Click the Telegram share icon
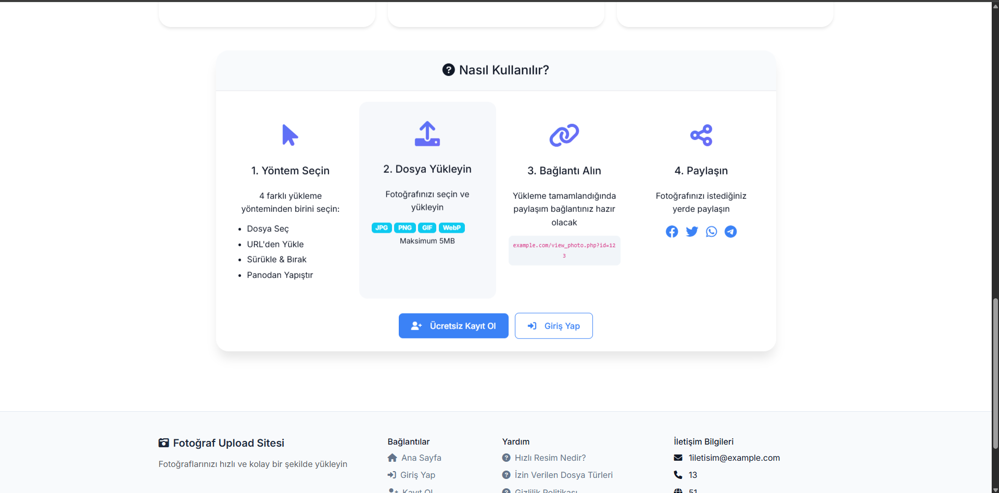Image resolution: width=999 pixels, height=493 pixels. (730, 232)
